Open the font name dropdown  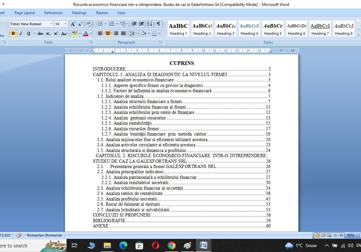tap(52, 24)
